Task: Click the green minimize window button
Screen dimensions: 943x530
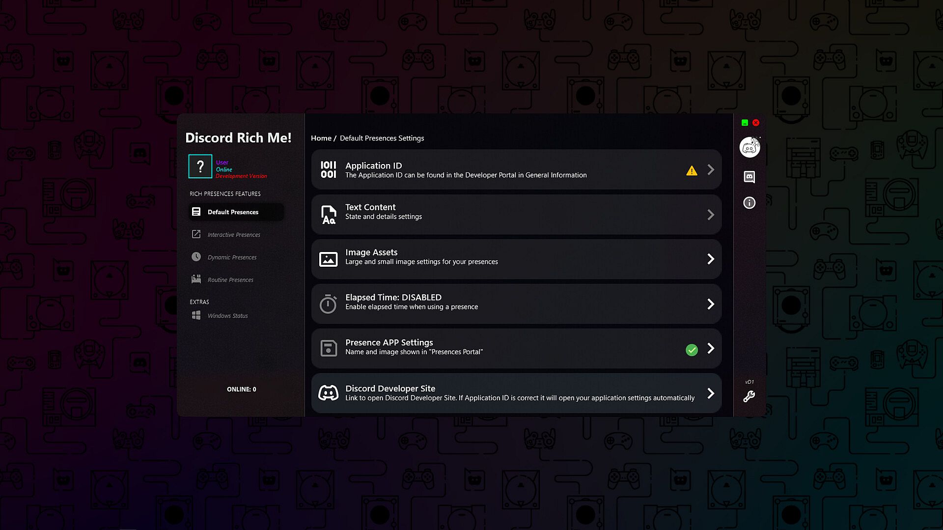Action: pyautogui.click(x=745, y=123)
